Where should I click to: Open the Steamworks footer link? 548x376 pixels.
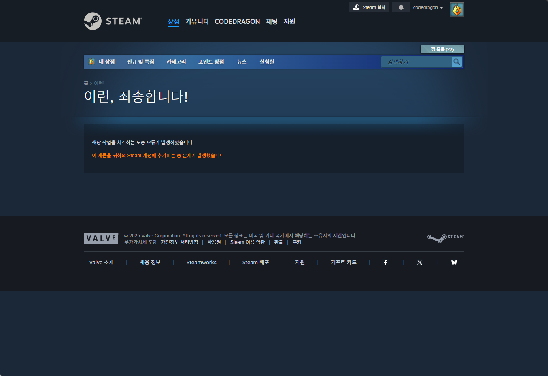point(201,263)
